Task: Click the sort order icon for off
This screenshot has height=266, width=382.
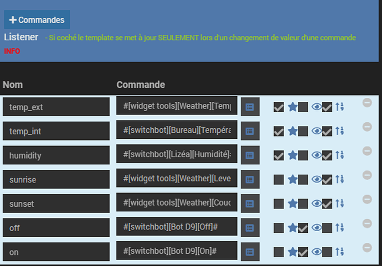Action: click(339, 227)
